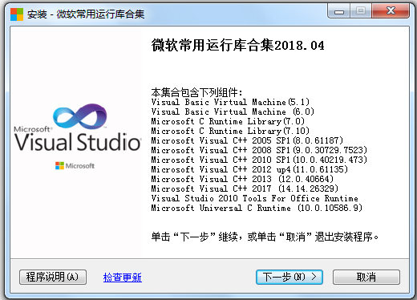
Task: Select Visual Studio 2010 Tools For Office Runtime
Action: (x=254, y=198)
